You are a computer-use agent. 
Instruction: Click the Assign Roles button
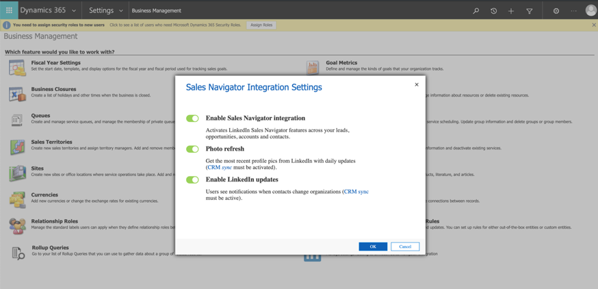(261, 25)
